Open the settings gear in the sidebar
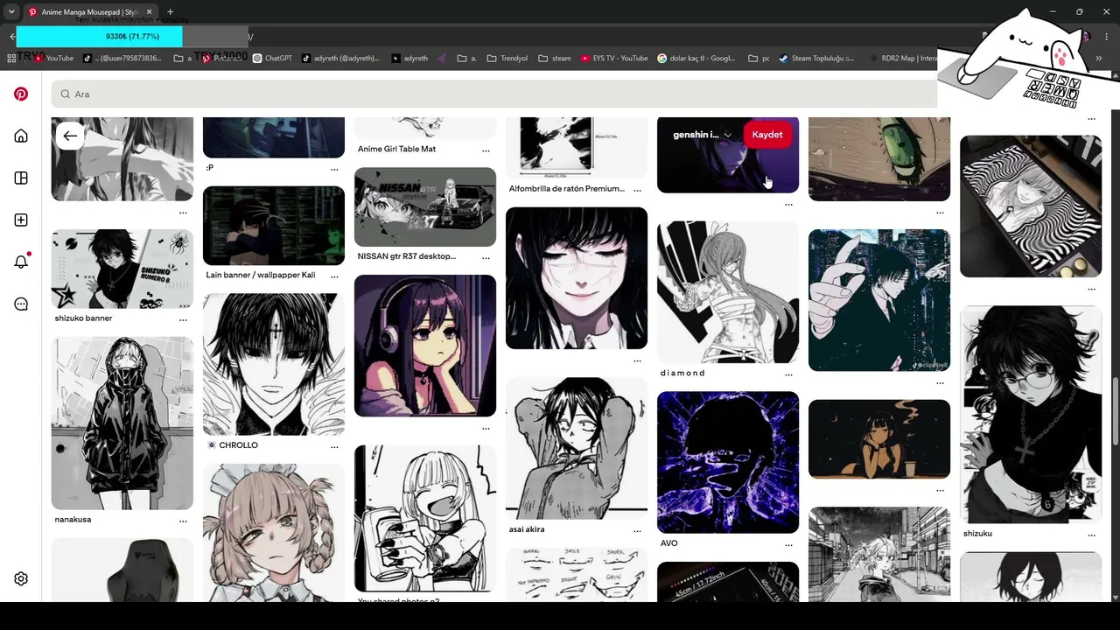Screen dimensions: 1120x630 (x=21, y=578)
